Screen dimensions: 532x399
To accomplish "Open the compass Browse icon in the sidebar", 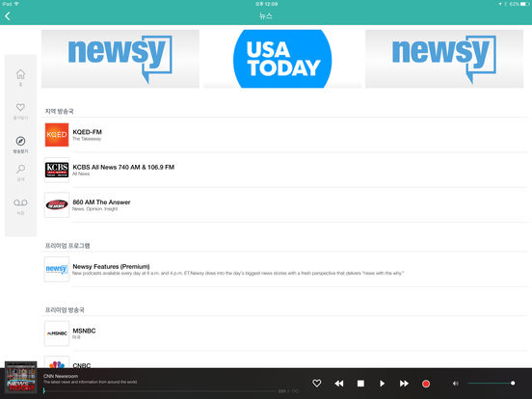I will pos(20,141).
